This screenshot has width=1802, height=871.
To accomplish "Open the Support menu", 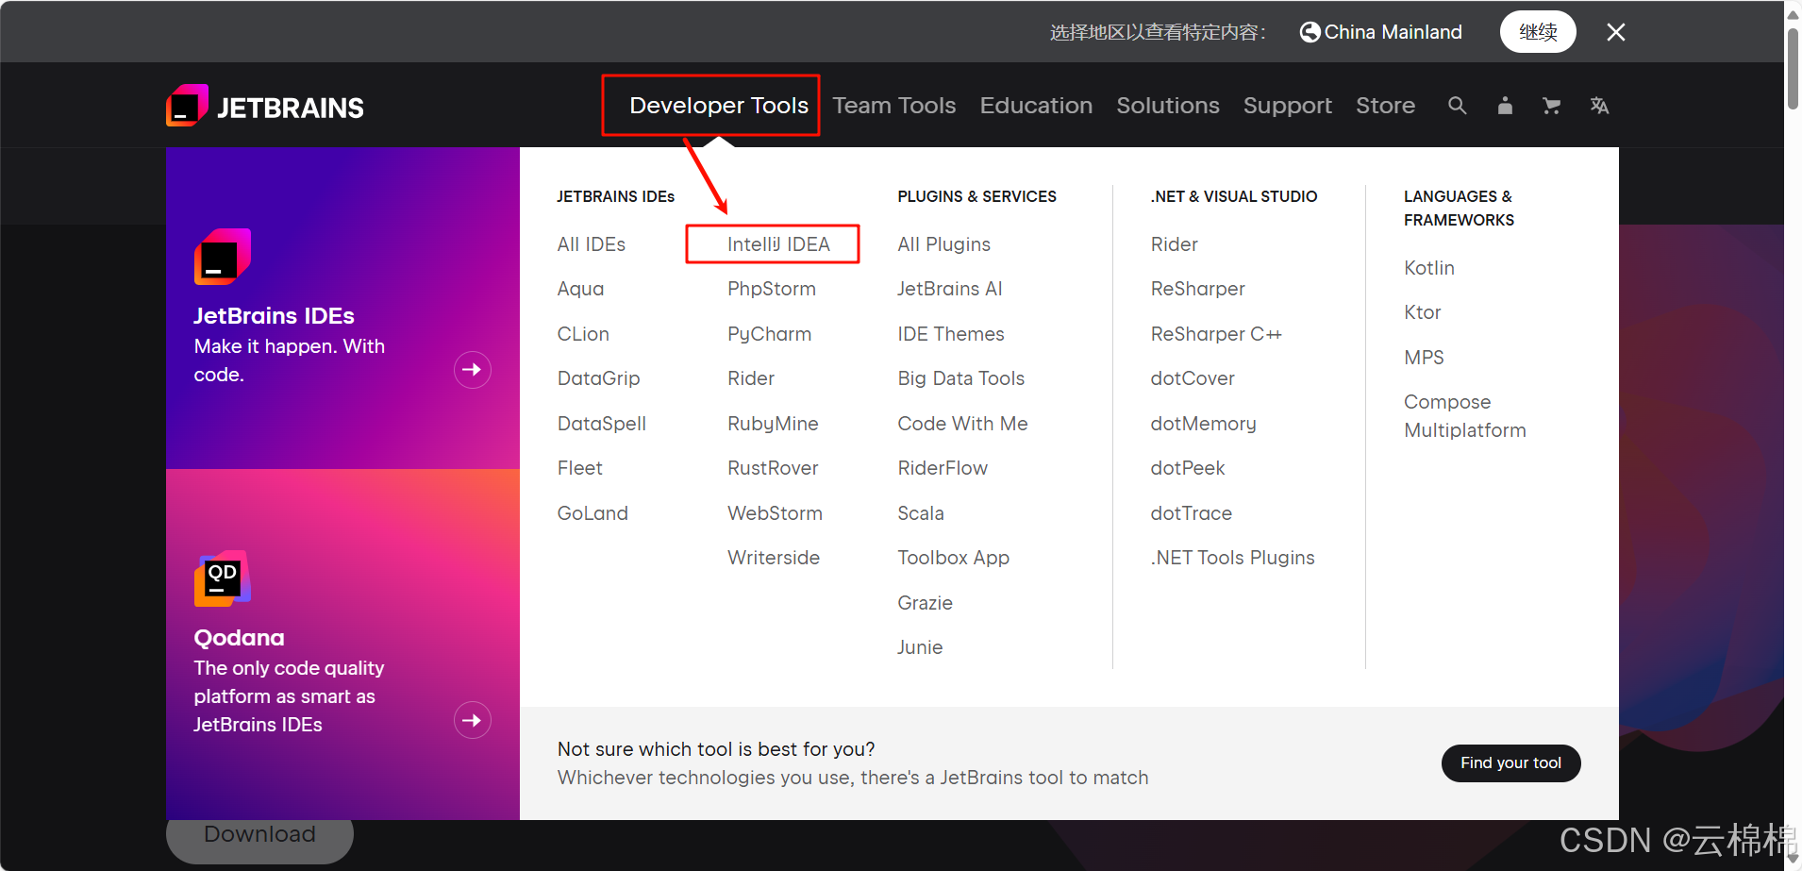I will pyautogui.click(x=1288, y=106).
